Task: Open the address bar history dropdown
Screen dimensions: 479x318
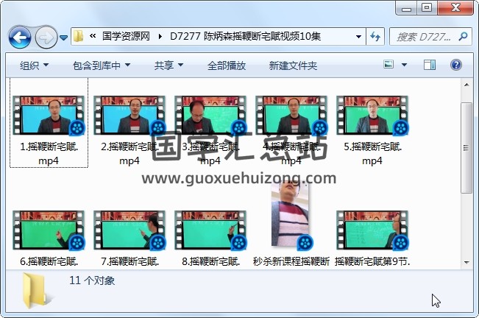Action: [x=358, y=37]
